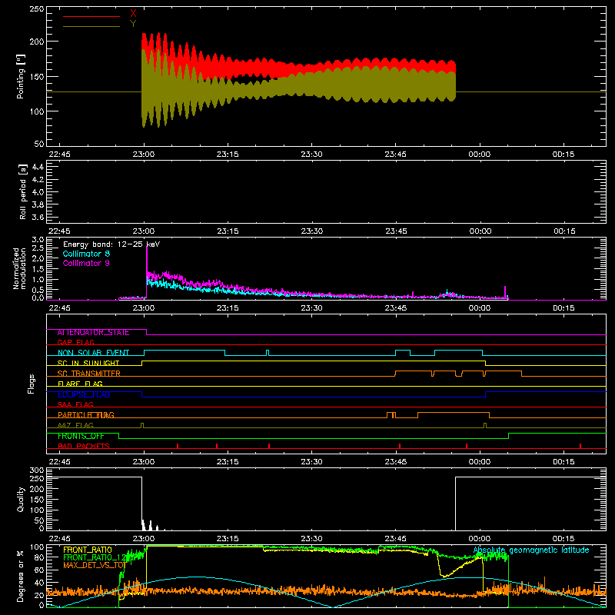Click the Quality axis label

[21, 499]
